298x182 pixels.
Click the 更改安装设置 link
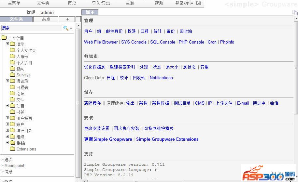pyautogui.click(x=97, y=129)
